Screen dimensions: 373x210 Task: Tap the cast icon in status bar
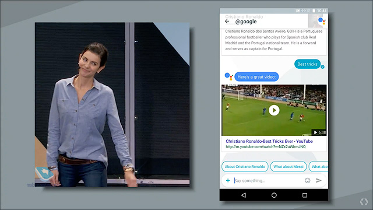pos(298,10)
